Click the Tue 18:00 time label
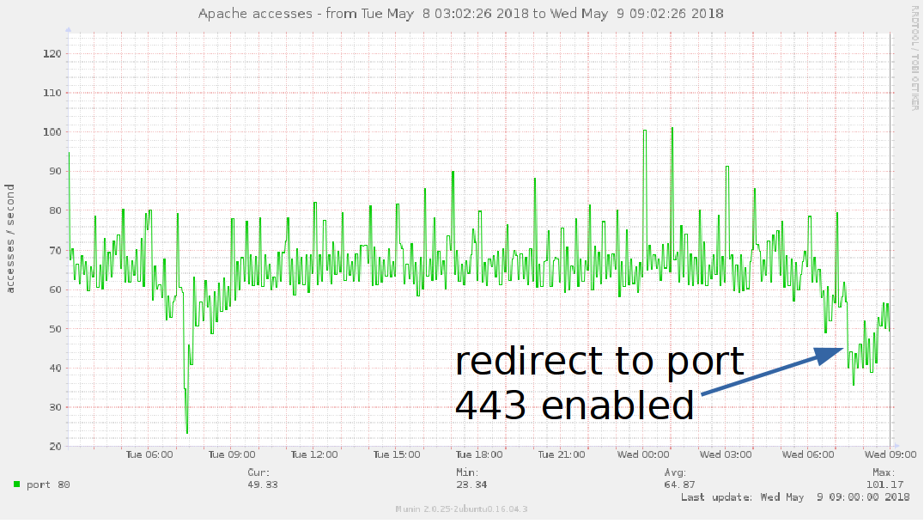This screenshot has width=924, height=524. [x=478, y=455]
